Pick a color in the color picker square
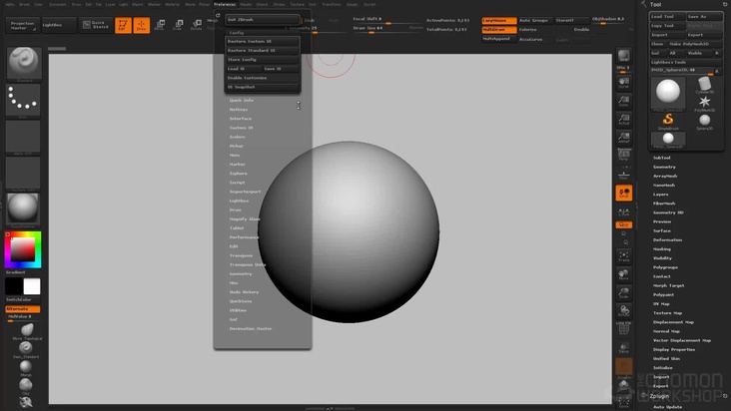 pyautogui.click(x=23, y=249)
